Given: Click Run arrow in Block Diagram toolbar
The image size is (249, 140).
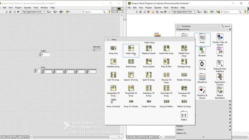Looking at the screenshot, I should tap(137, 12).
